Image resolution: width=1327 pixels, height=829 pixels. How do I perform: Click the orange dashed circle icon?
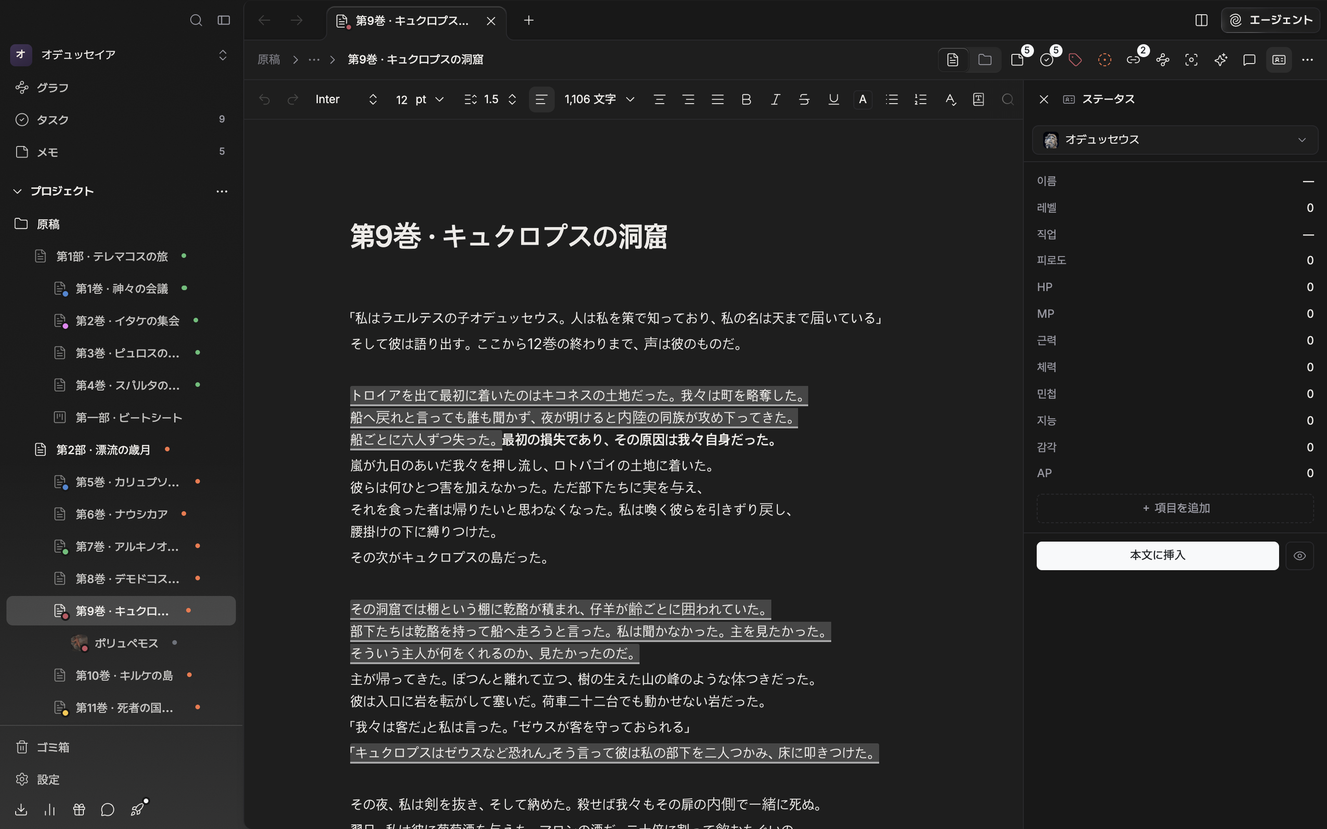click(x=1104, y=60)
